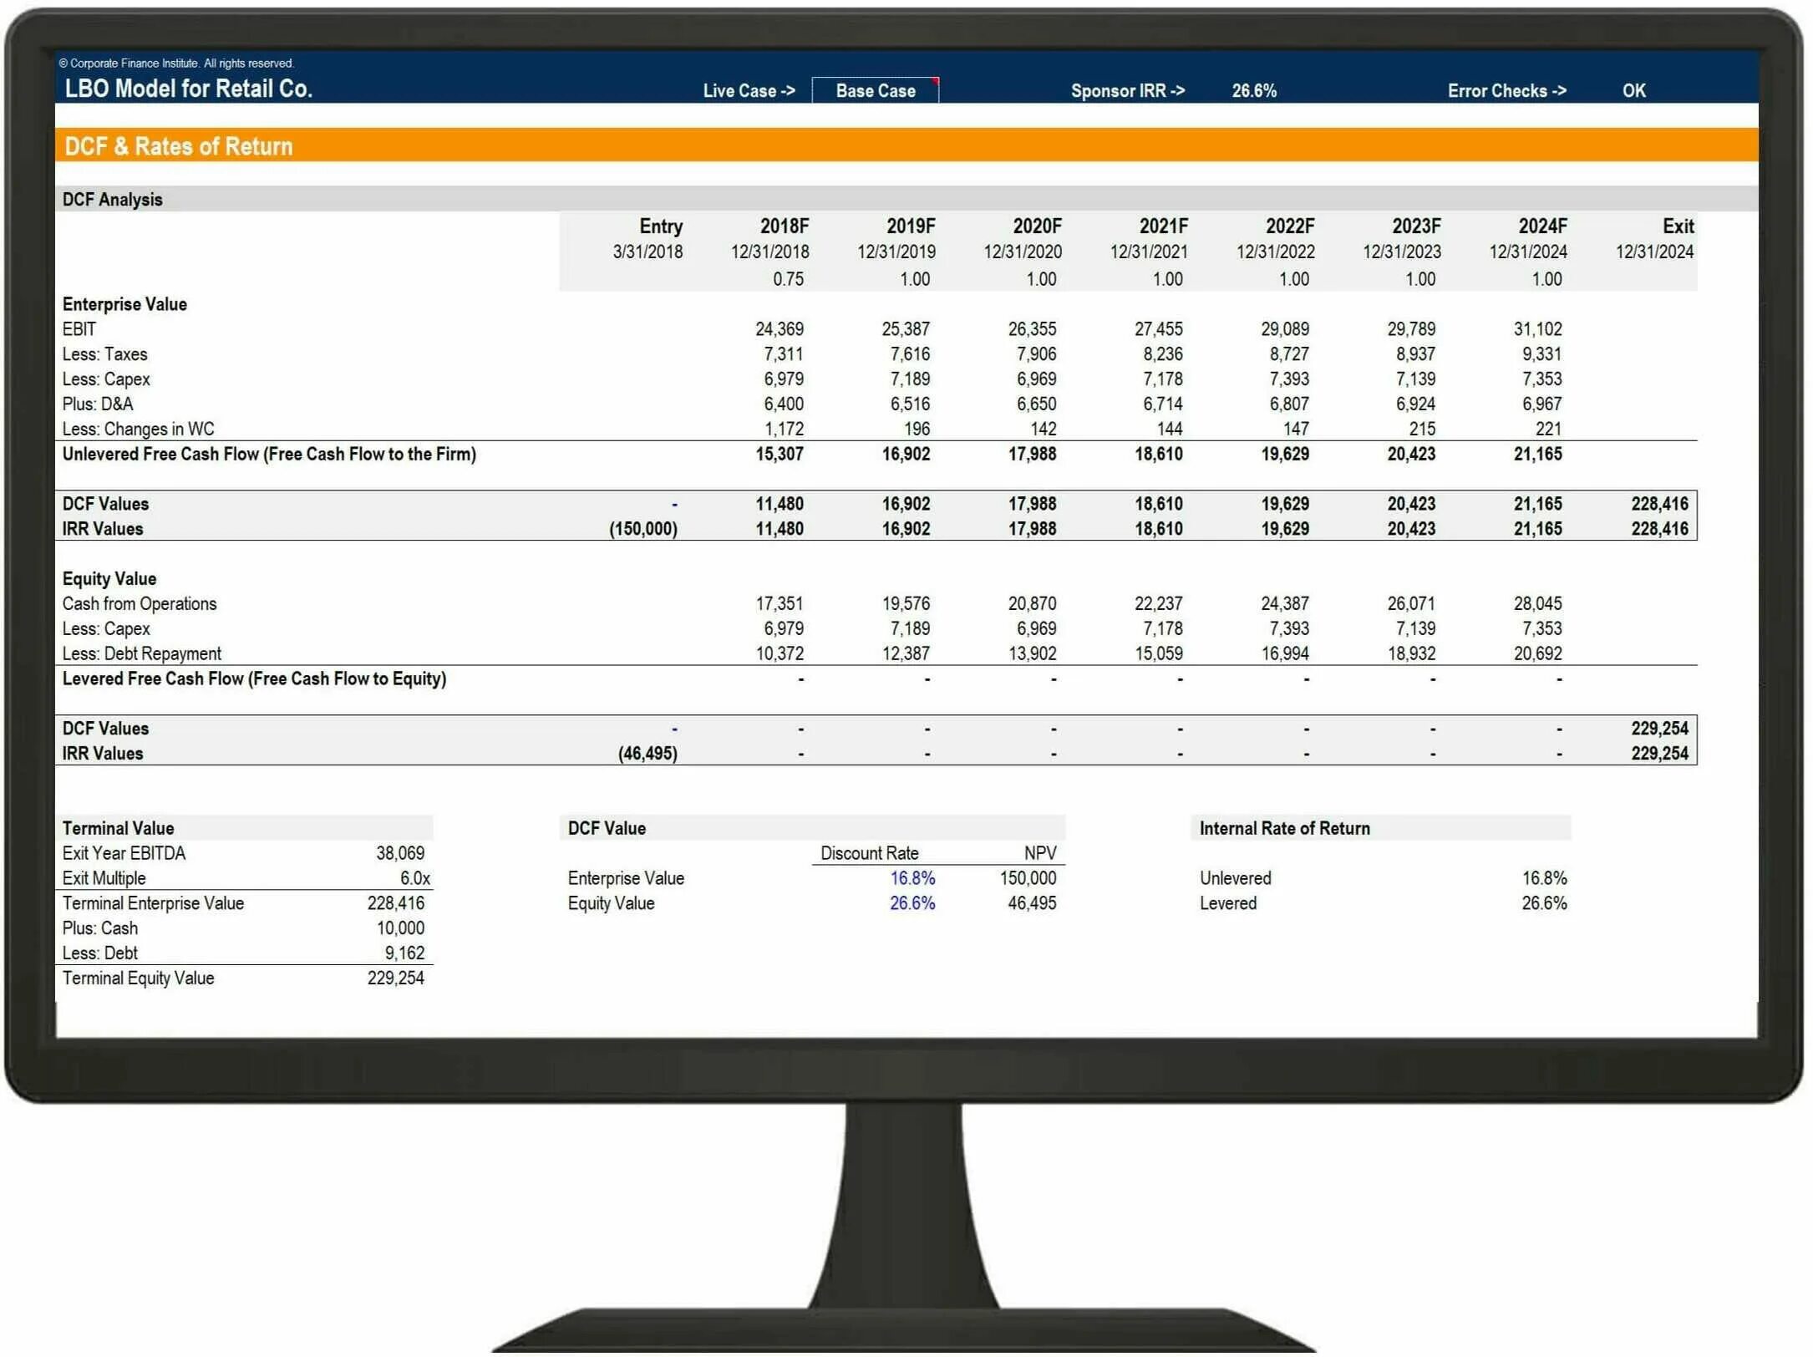The height and width of the screenshot is (1357, 1813).
Task: Click the DCF & Rates of Return banner
Action: pos(178,146)
